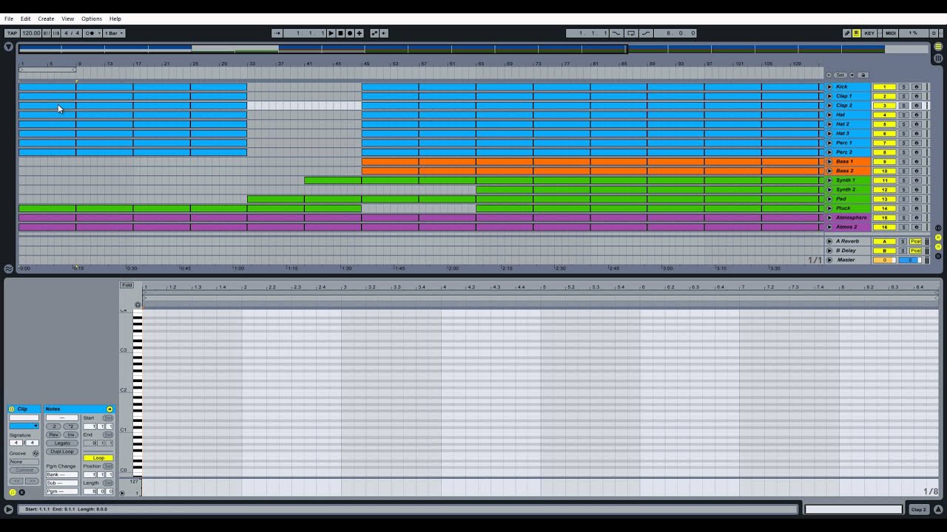947x532 pixels.
Task: Click the Set locator button
Action: 840,75
